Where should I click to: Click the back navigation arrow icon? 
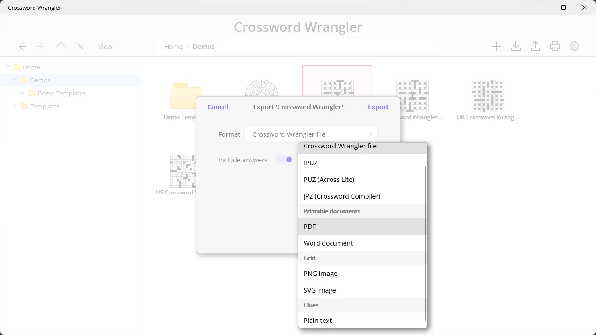tap(22, 46)
